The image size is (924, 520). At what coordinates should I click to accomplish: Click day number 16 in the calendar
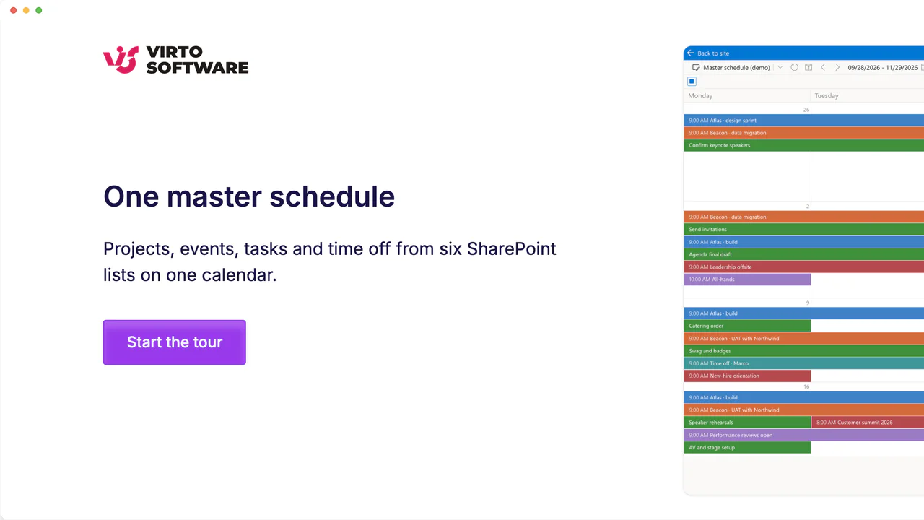[806, 387]
